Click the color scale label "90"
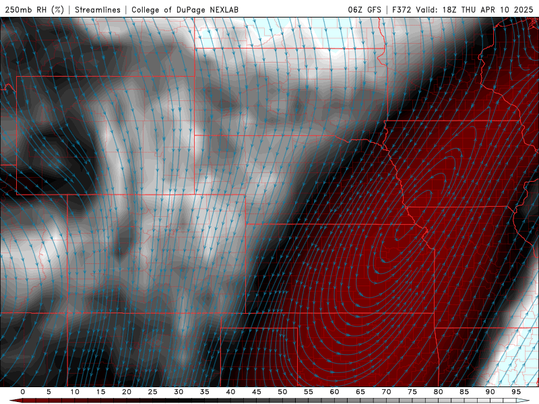The height and width of the screenshot is (404, 539). [x=490, y=392]
